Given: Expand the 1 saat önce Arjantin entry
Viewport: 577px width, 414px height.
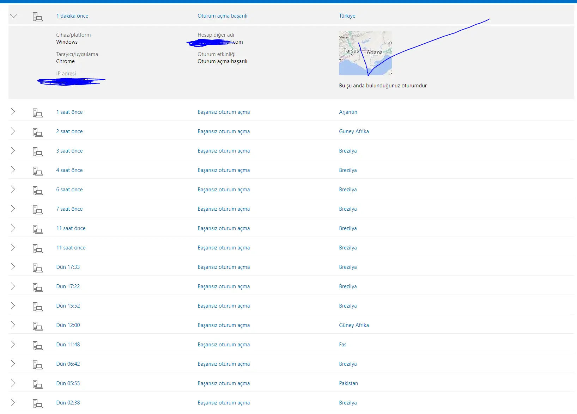Looking at the screenshot, I should pos(13,112).
